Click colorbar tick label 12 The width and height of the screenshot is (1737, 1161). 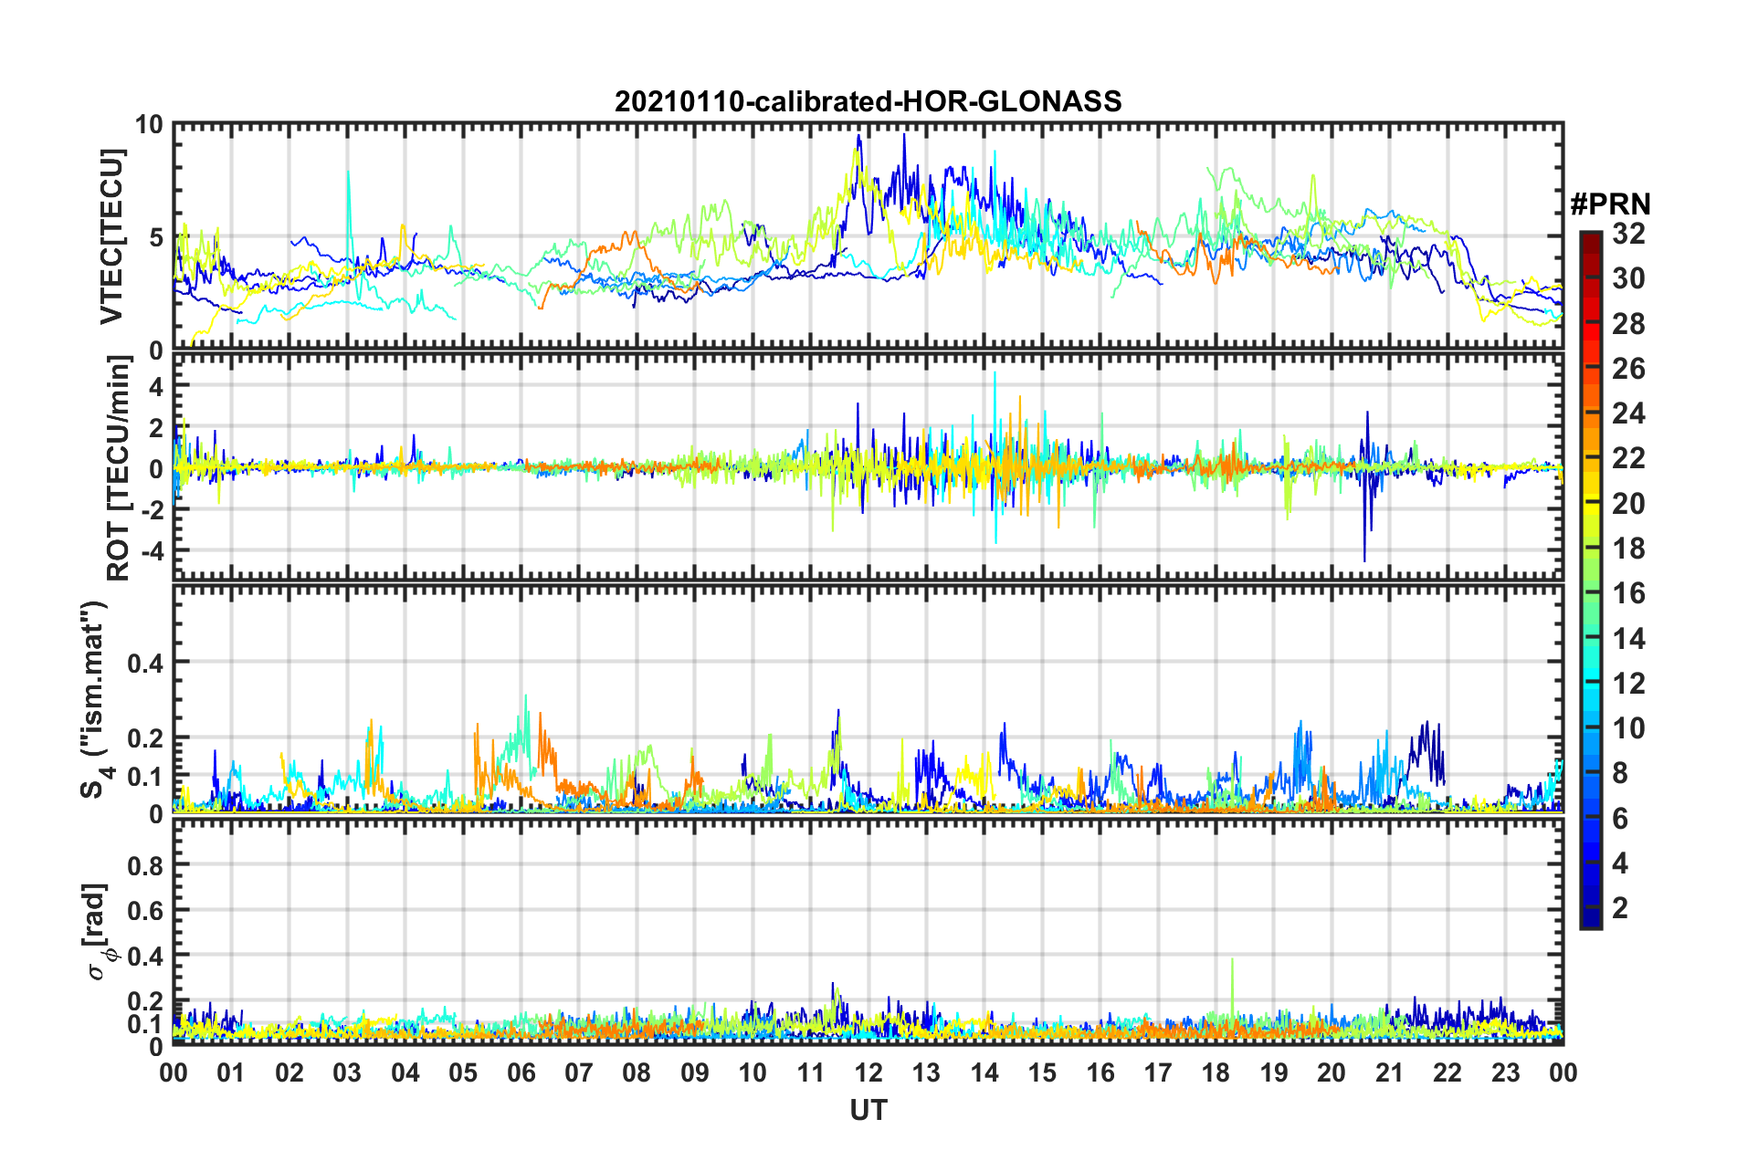(1628, 684)
